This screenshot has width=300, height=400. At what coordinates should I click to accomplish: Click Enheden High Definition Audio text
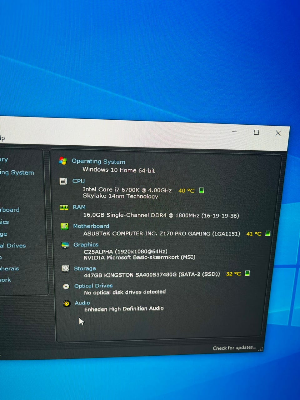click(124, 309)
